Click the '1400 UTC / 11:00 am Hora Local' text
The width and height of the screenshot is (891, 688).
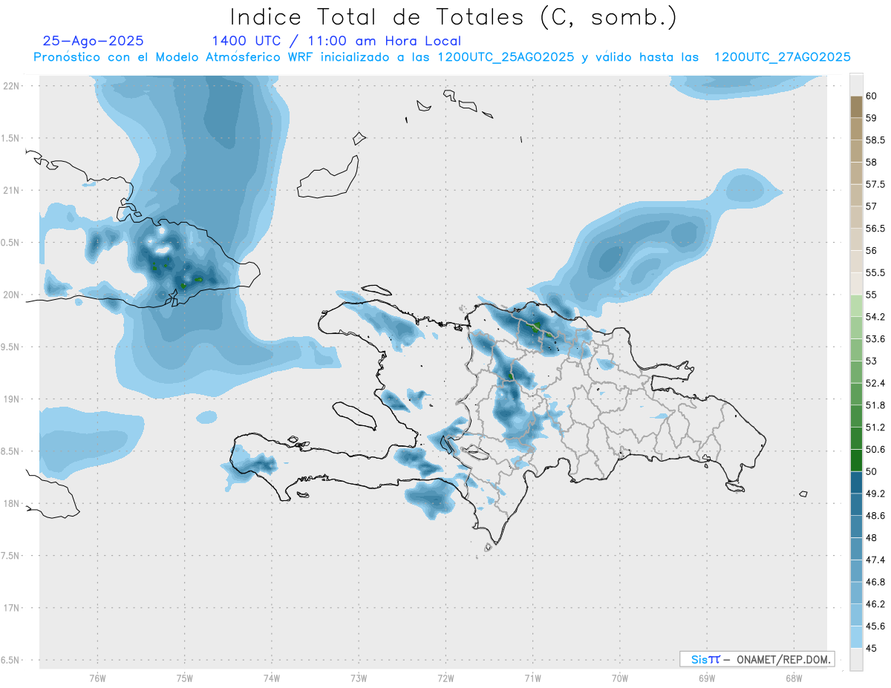coord(336,41)
